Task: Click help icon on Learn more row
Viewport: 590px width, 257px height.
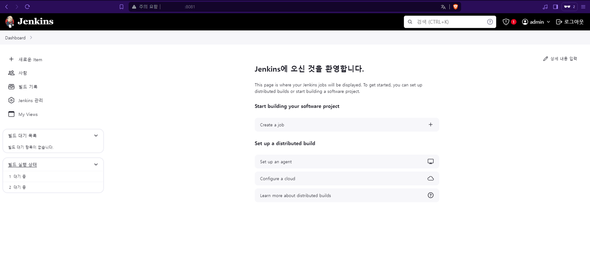Action: [430, 195]
